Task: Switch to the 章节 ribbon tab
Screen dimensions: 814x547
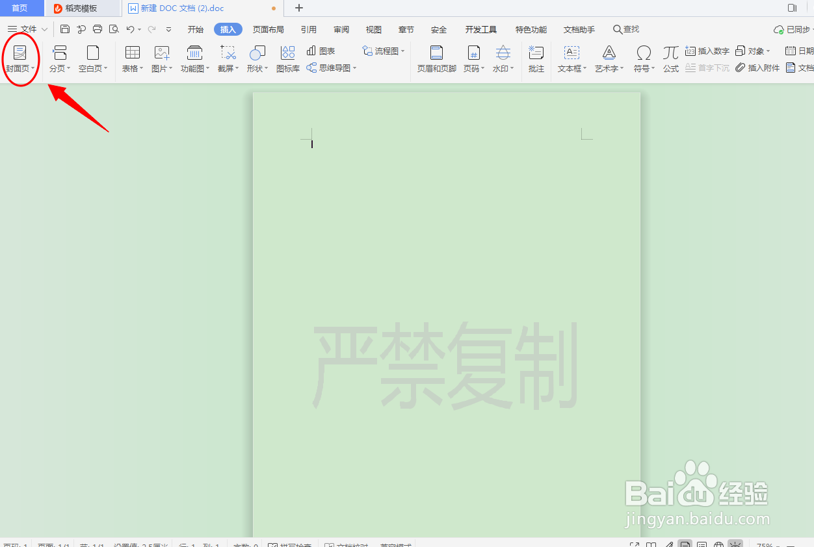Action: point(406,29)
